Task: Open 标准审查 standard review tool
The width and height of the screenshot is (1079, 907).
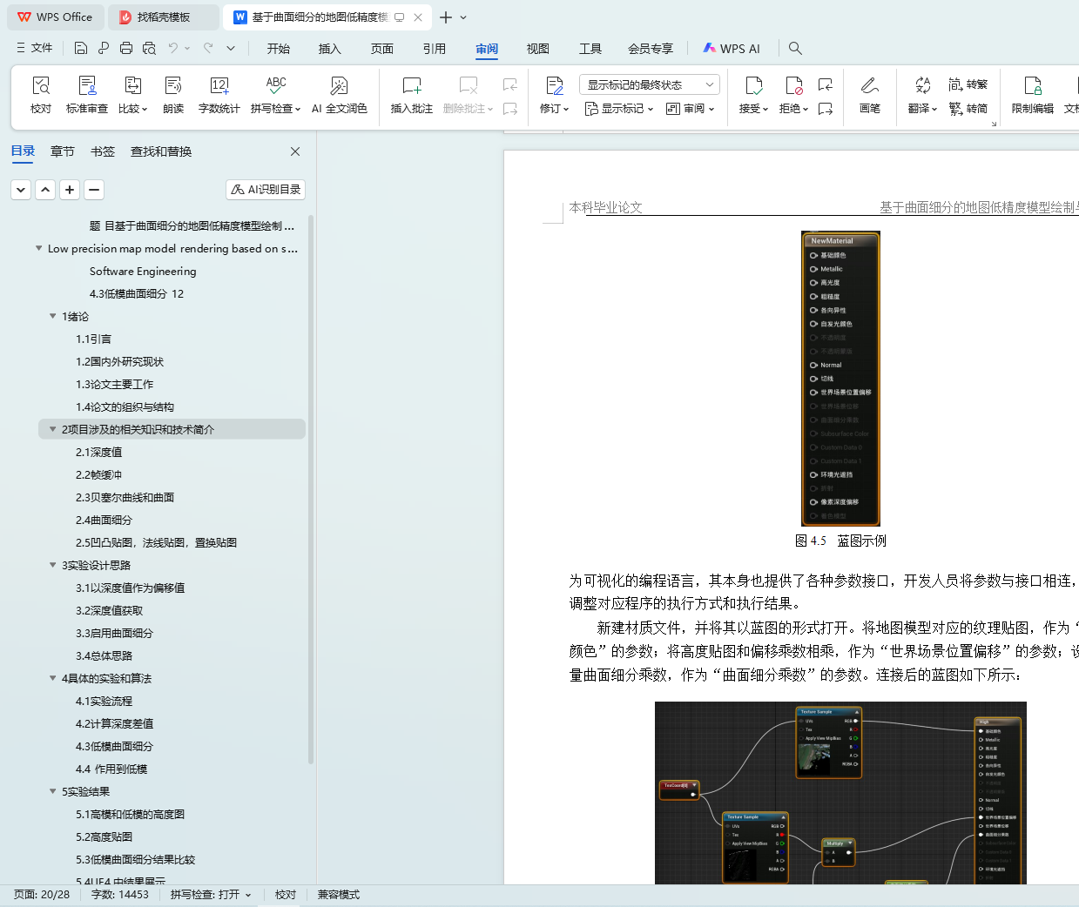Action: point(87,94)
